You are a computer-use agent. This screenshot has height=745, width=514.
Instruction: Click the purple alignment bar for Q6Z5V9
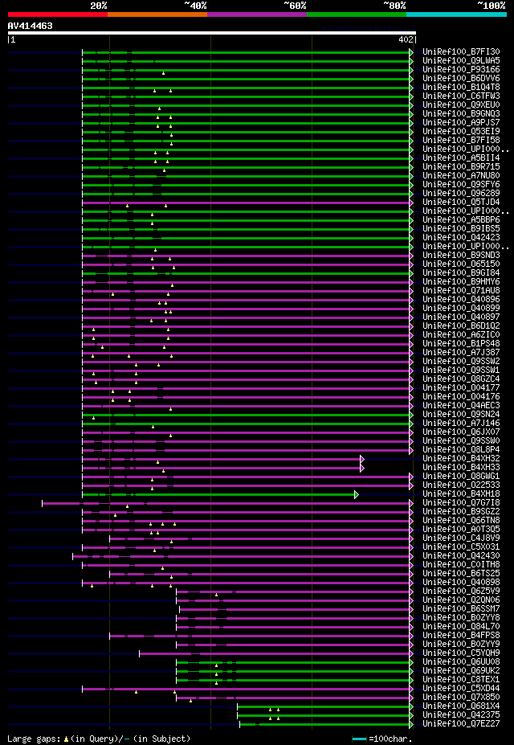pyautogui.click(x=293, y=591)
